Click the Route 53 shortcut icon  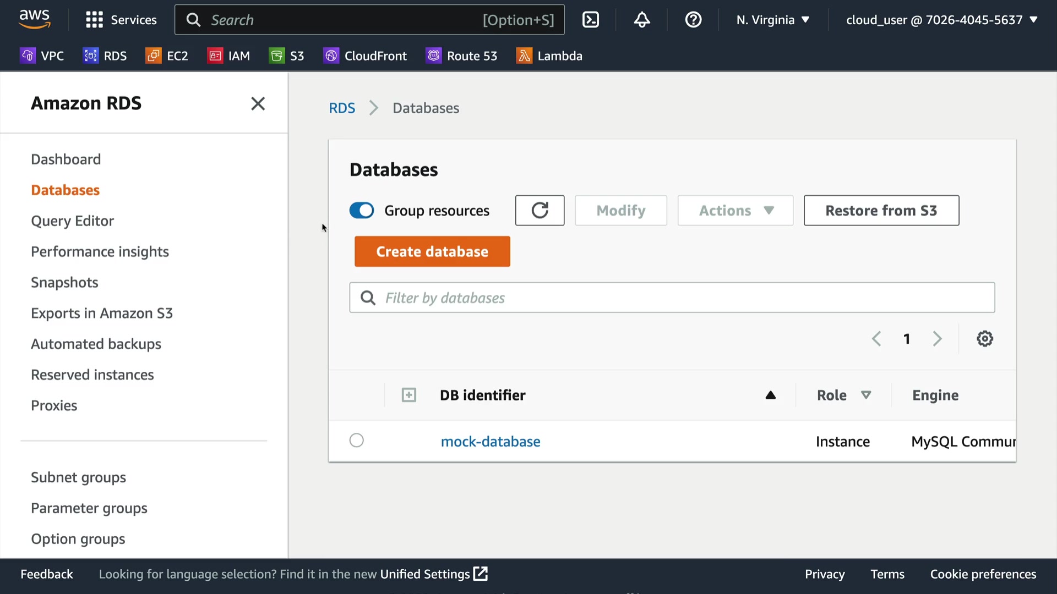click(434, 56)
